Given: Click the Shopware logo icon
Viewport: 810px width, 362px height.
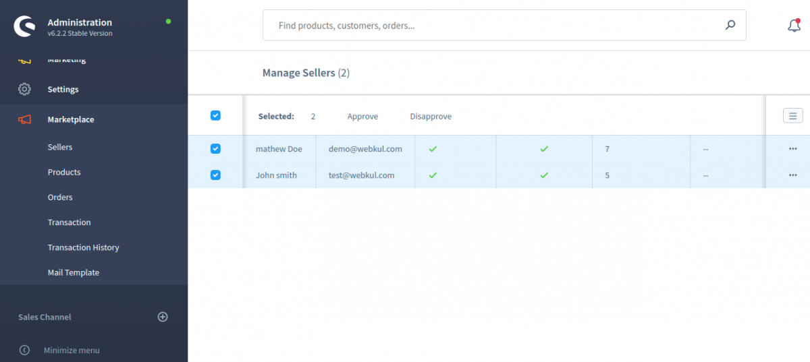Looking at the screenshot, I should point(25,27).
